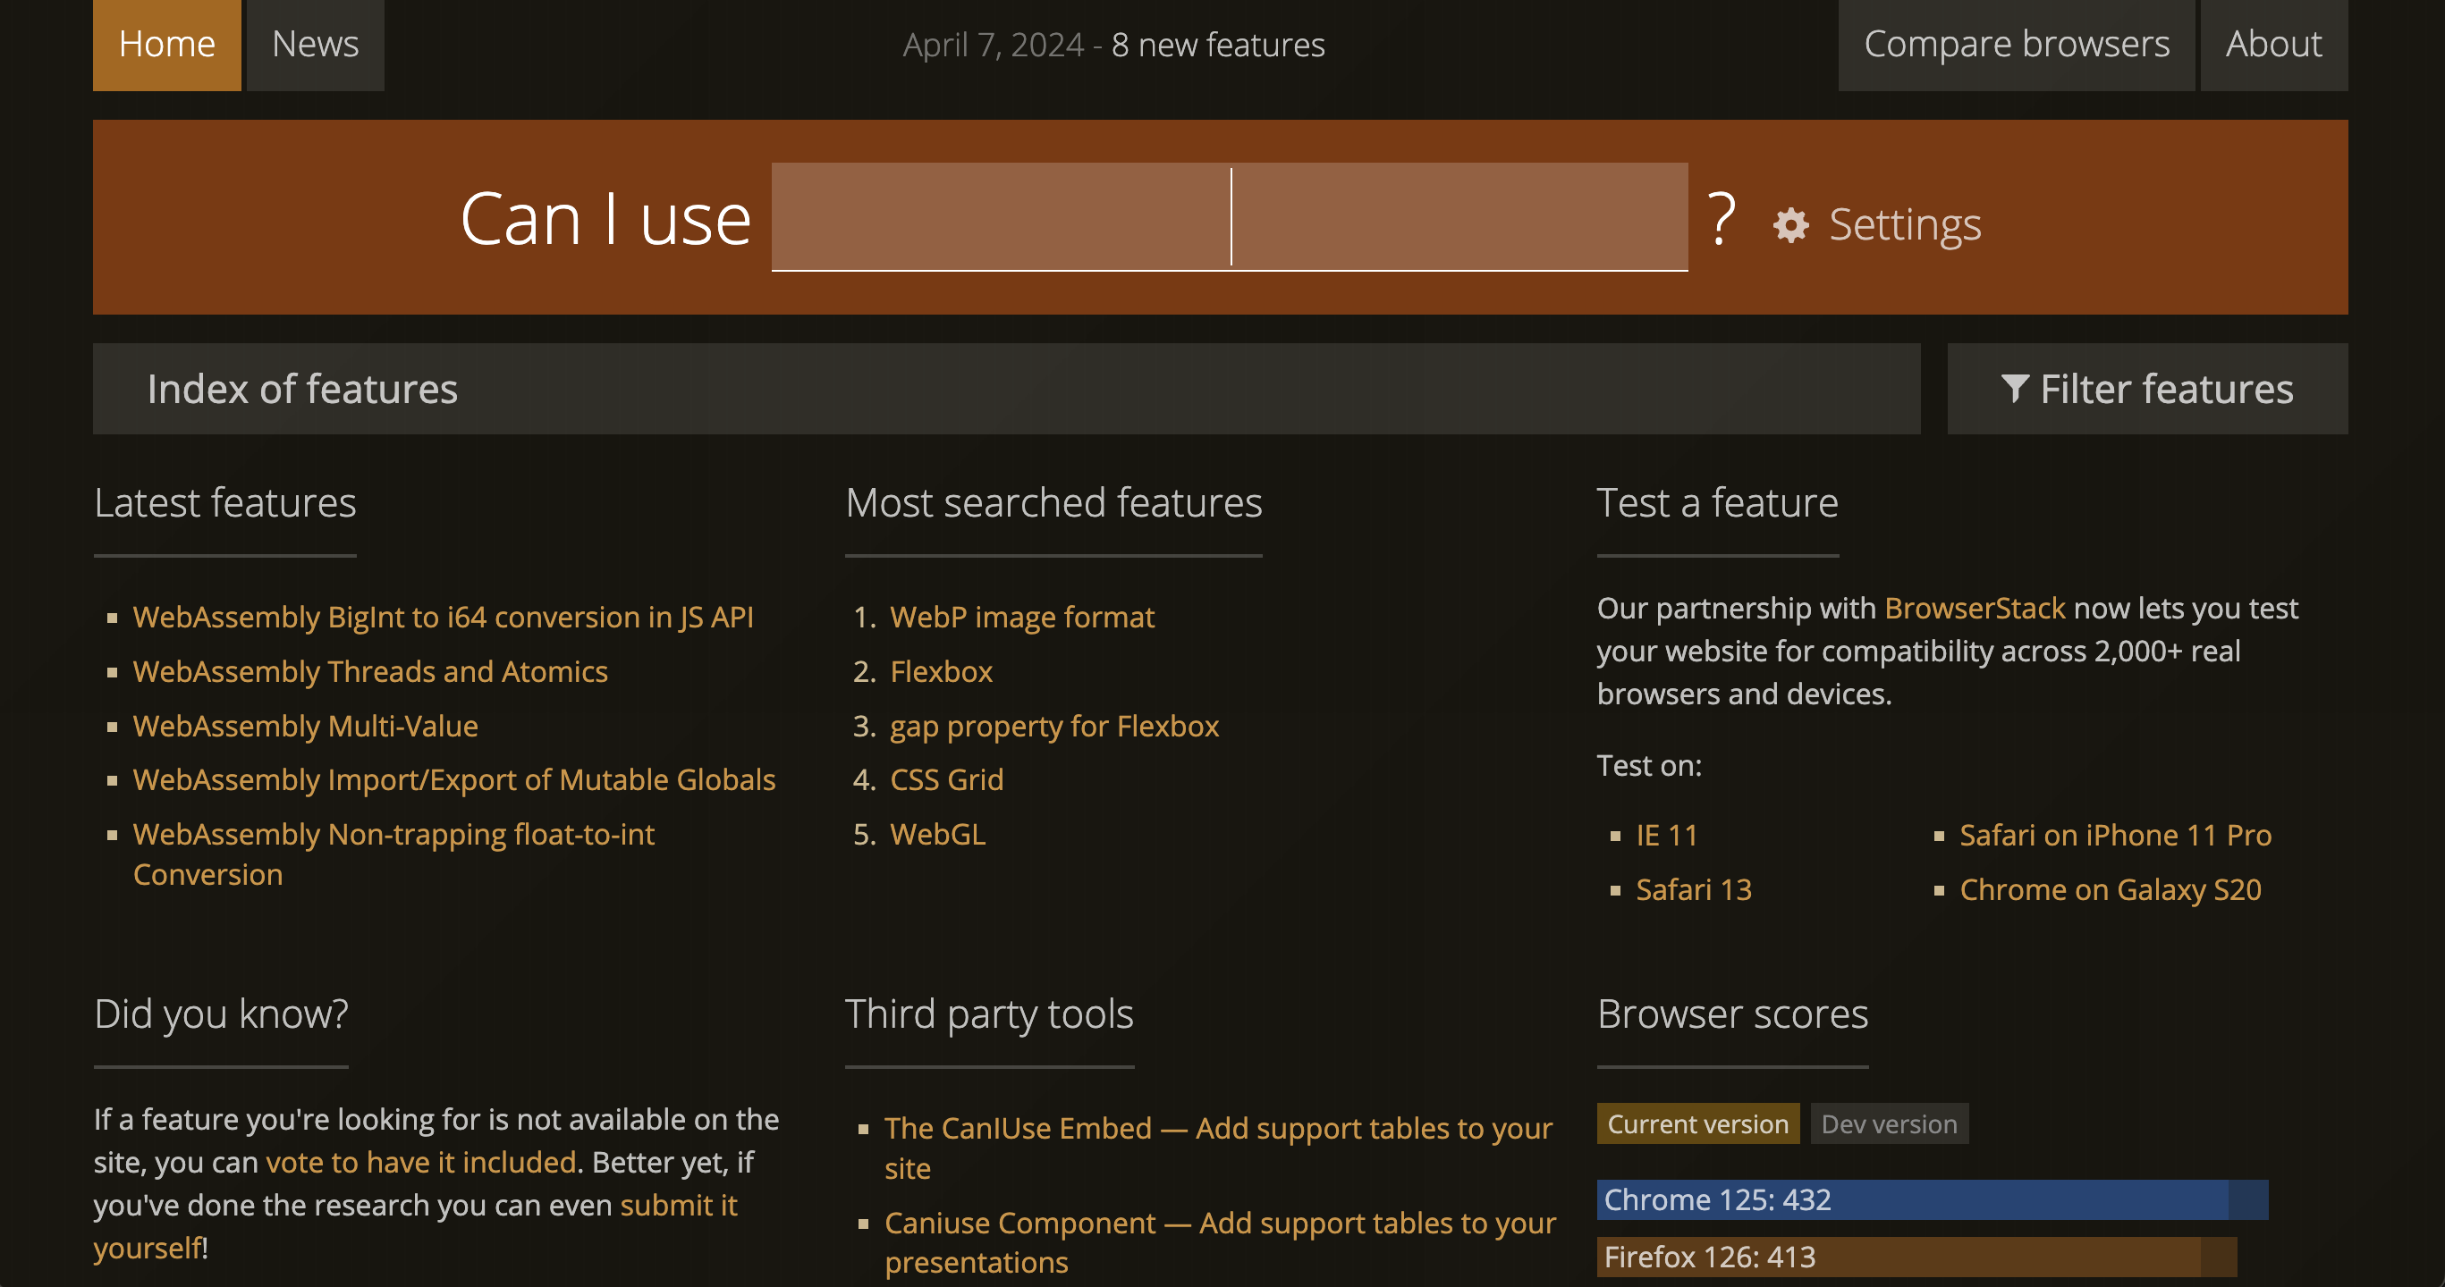2445x1287 pixels.
Task: Click the Settings gear icon
Action: click(1790, 226)
